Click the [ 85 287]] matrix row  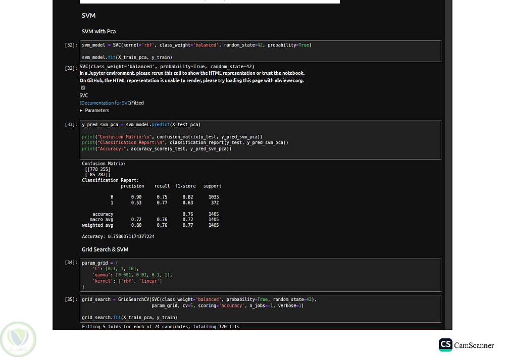point(97,175)
